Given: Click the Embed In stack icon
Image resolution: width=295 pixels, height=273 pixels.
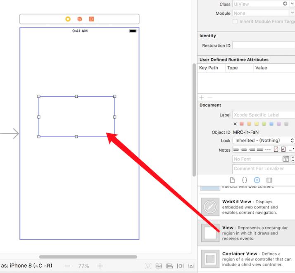Looking at the screenshot, I should click(x=159, y=266).
